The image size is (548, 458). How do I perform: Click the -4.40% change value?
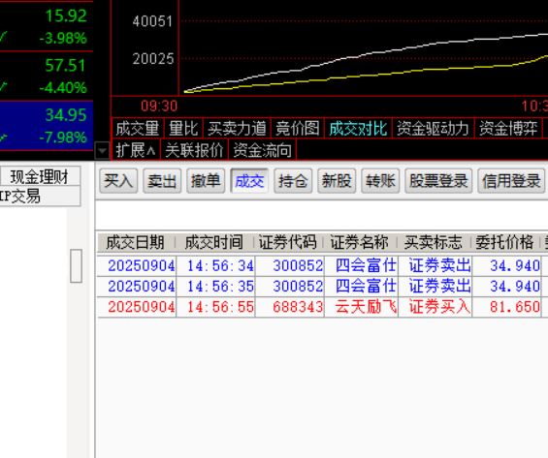63,87
